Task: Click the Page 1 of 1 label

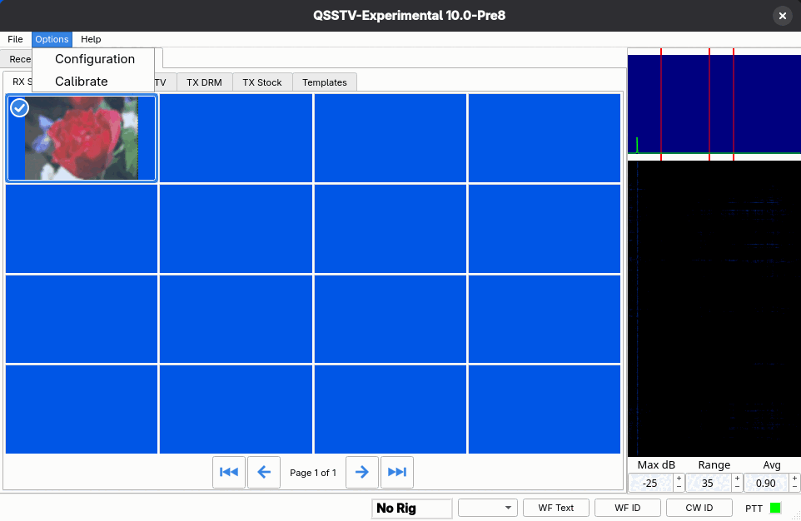Action: (x=312, y=473)
